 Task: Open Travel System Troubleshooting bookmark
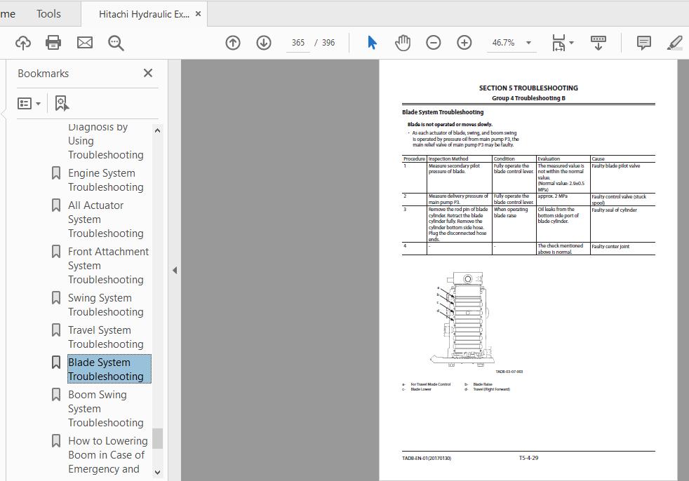tap(106, 337)
